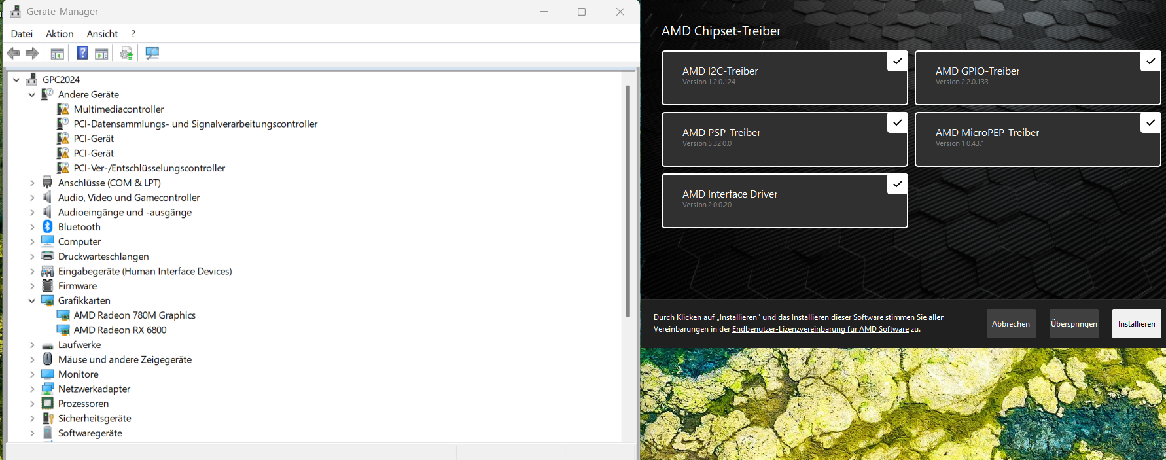Image resolution: width=1166 pixels, height=460 pixels.
Task: Select the Softwaregeräte tree row
Action: click(90, 433)
